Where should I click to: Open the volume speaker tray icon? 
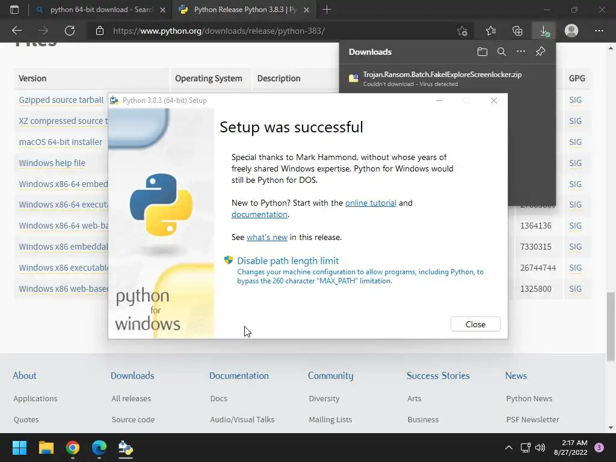pyautogui.click(x=540, y=448)
